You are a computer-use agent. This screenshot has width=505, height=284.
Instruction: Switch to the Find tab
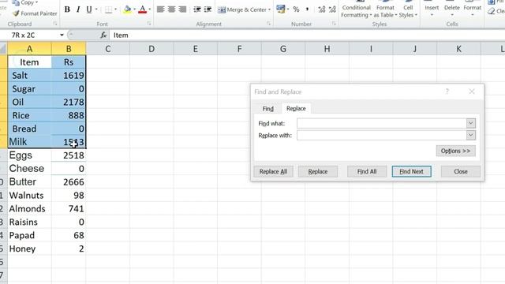[268, 109]
